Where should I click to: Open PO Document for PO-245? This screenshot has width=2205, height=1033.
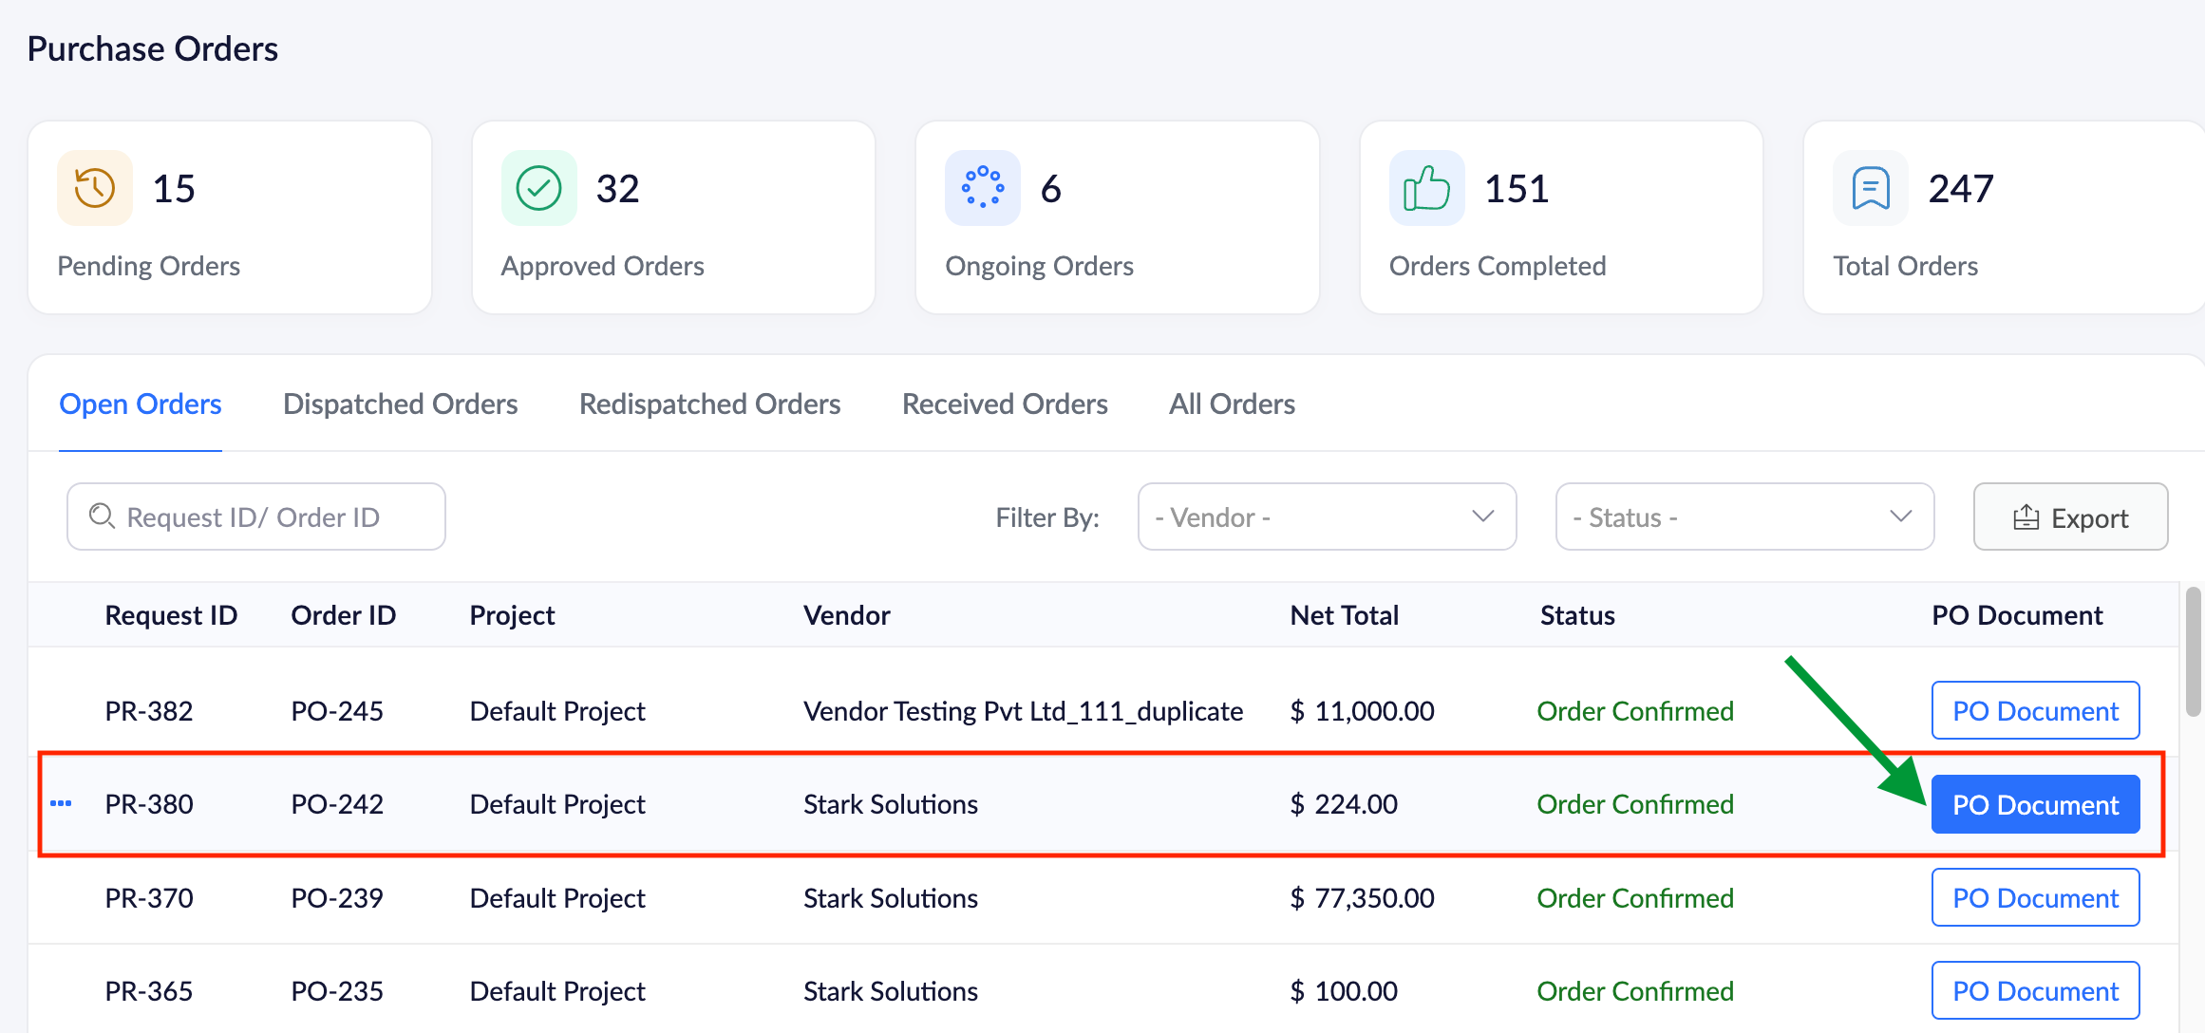(2035, 711)
